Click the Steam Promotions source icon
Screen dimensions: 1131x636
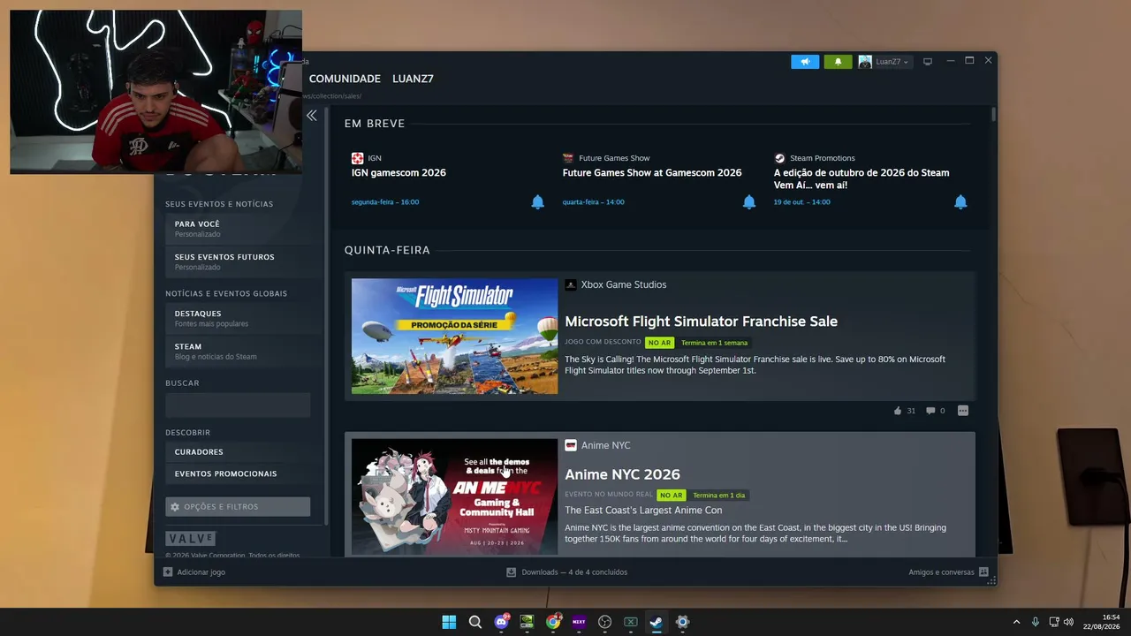click(779, 158)
